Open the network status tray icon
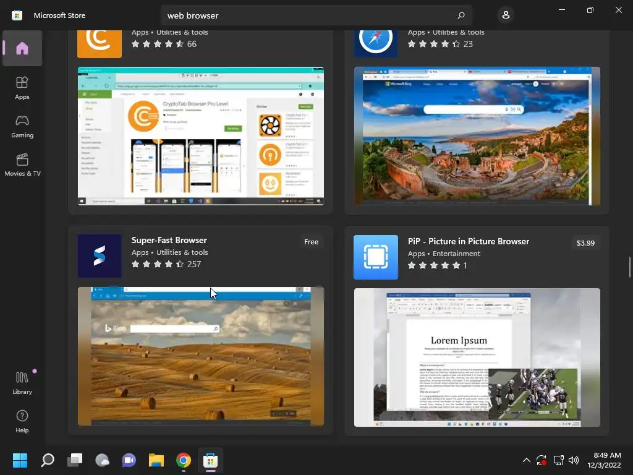 coord(558,460)
